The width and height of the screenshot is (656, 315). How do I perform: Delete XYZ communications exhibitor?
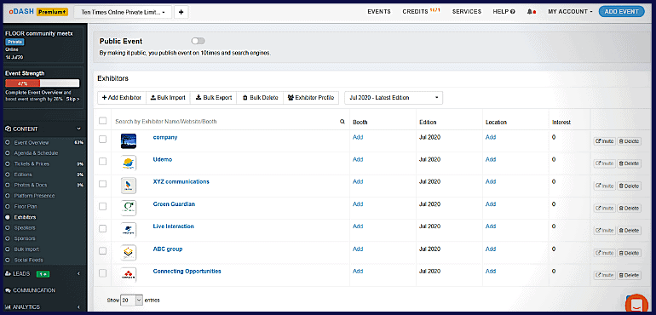630,186
